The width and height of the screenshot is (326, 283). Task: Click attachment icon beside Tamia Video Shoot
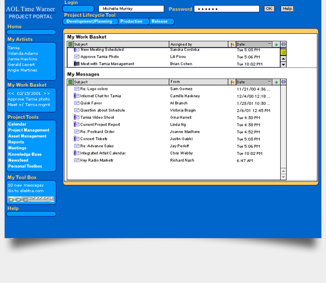pyautogui.click(x=76, y=117)
